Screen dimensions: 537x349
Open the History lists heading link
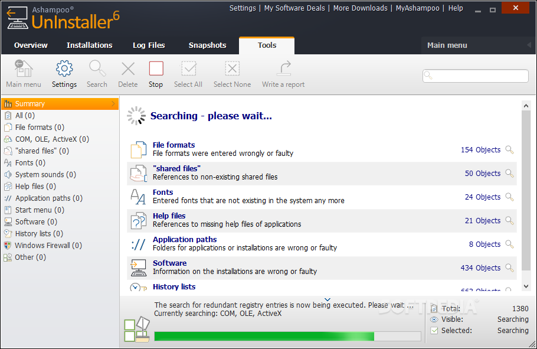point(174,286)
